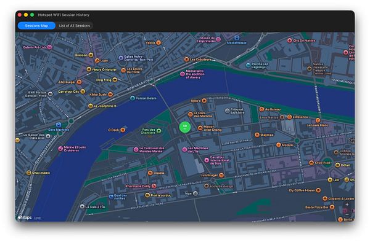Screen dimensions: 370x242
Task: Click Les Machines de l'île marker
Action: click(x=184, y=149)
